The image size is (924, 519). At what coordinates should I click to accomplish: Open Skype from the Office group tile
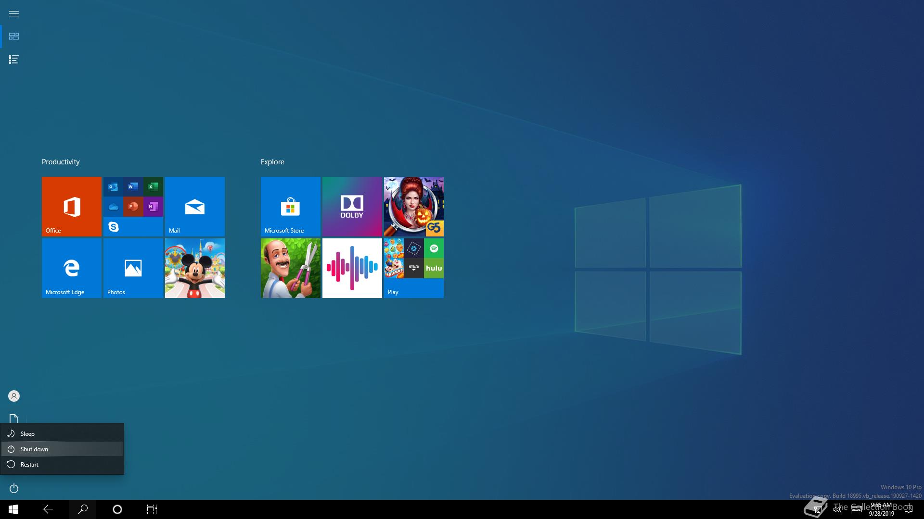[x=113, y=226]
